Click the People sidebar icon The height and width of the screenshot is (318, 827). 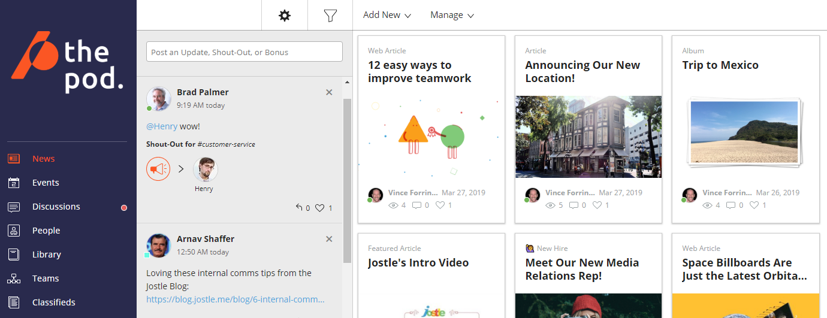pyautogui.click(x=14, y=231)
